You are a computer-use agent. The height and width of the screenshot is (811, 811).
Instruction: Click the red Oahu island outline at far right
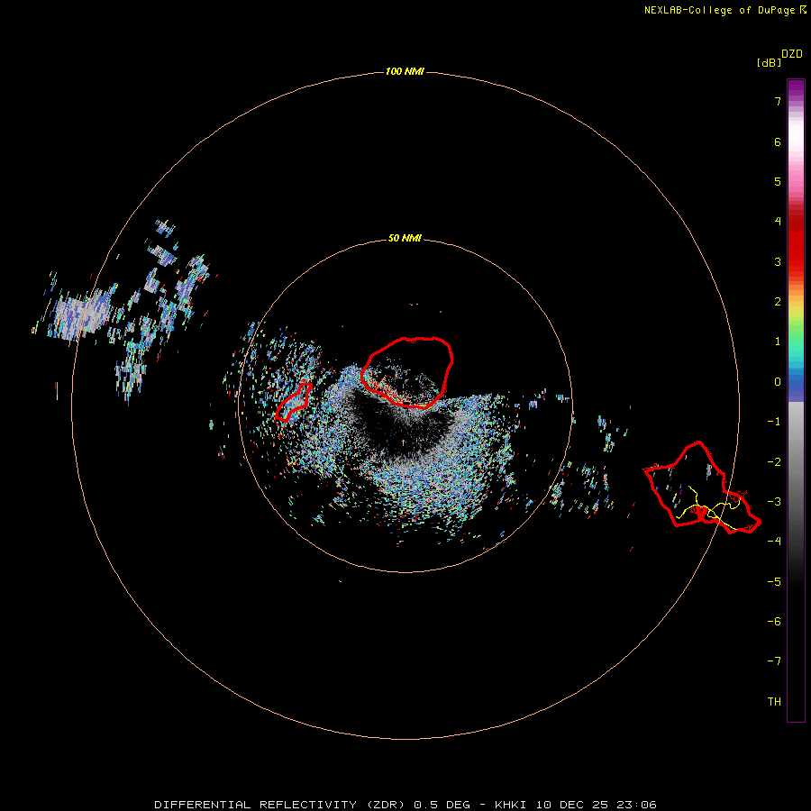point(702,488)
